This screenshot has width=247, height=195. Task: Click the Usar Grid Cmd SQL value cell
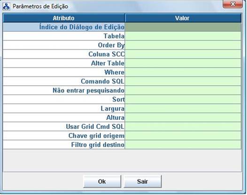pyautogui.click(x=183, y=127)
